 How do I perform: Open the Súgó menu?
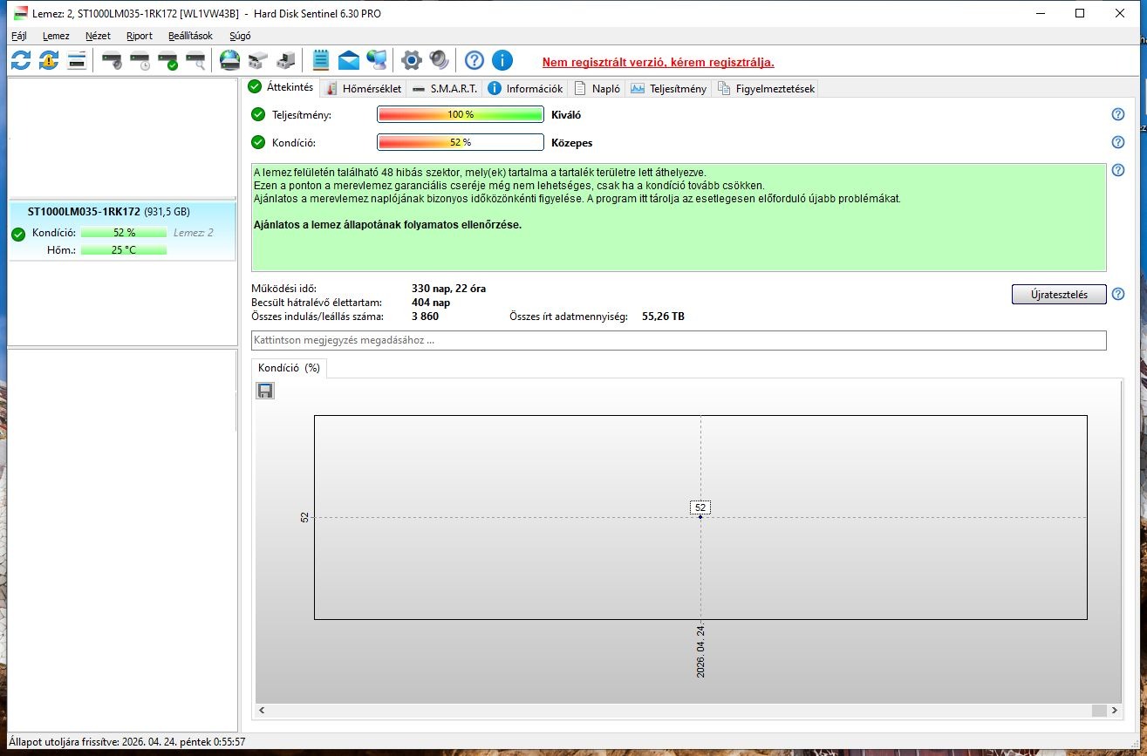240,36
